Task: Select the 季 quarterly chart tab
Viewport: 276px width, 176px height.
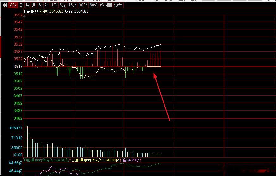Action: (x=40, y=5)
